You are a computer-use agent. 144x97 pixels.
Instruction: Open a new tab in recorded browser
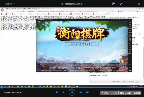(61, 9)
